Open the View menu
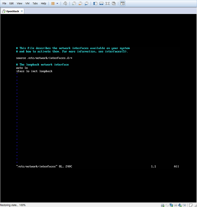 (19, 4)
